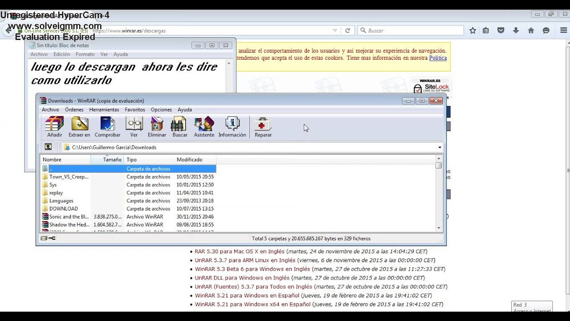Open the Política link in cookie notice
Viewport: 570px width, 321px height.
[x=438, y=58]
